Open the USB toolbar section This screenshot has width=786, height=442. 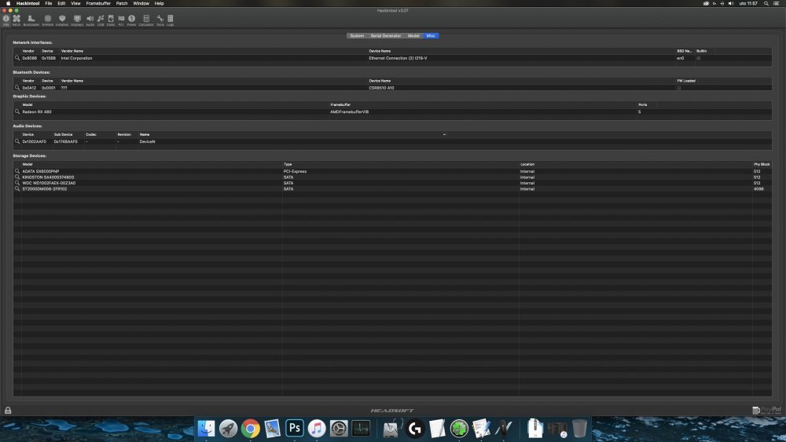tap(101, 20)
